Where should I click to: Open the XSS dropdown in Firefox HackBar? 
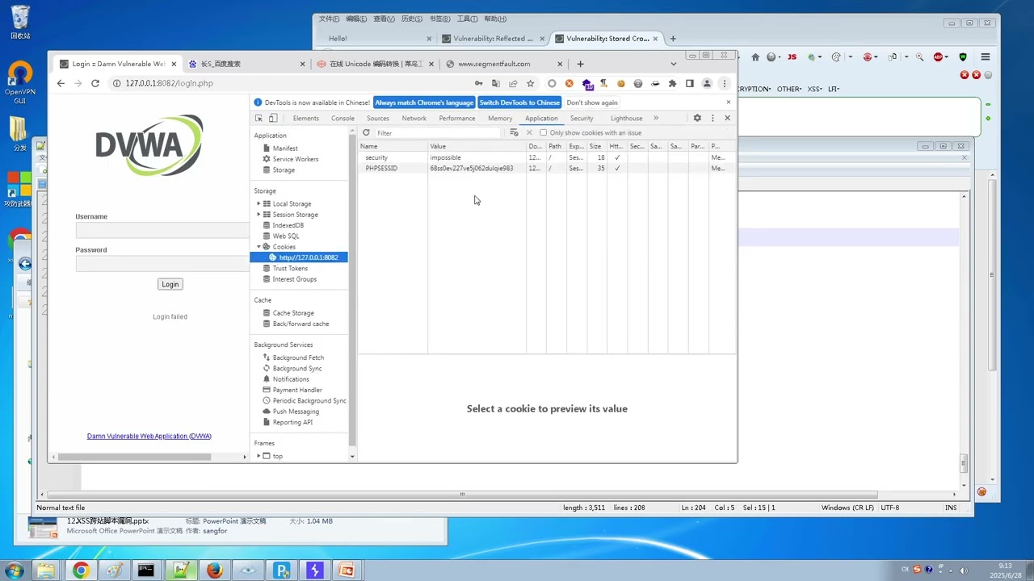coord(814,89)
